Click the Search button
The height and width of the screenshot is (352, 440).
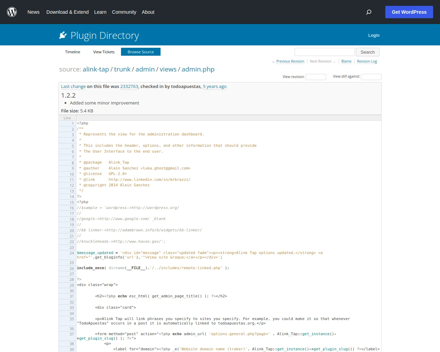pyautogui.click(x=367, y=52)
